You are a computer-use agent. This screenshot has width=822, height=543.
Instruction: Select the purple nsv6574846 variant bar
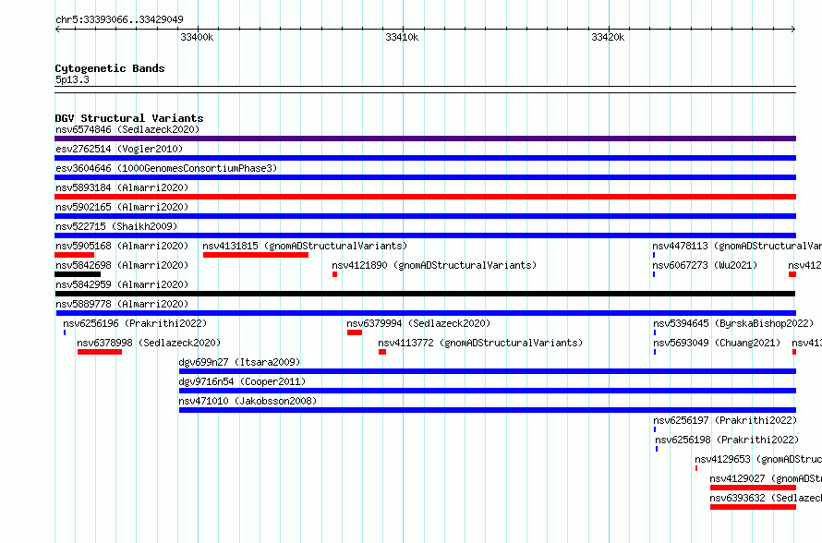425,139
